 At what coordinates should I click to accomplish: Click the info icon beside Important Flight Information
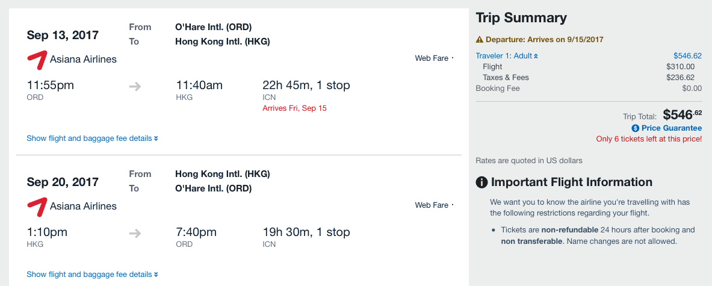coord(481,182)
